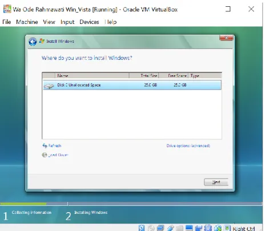Viewport: 265px width, 231px height.
Task: Click the Next button
Action: (x=216, y=182)
